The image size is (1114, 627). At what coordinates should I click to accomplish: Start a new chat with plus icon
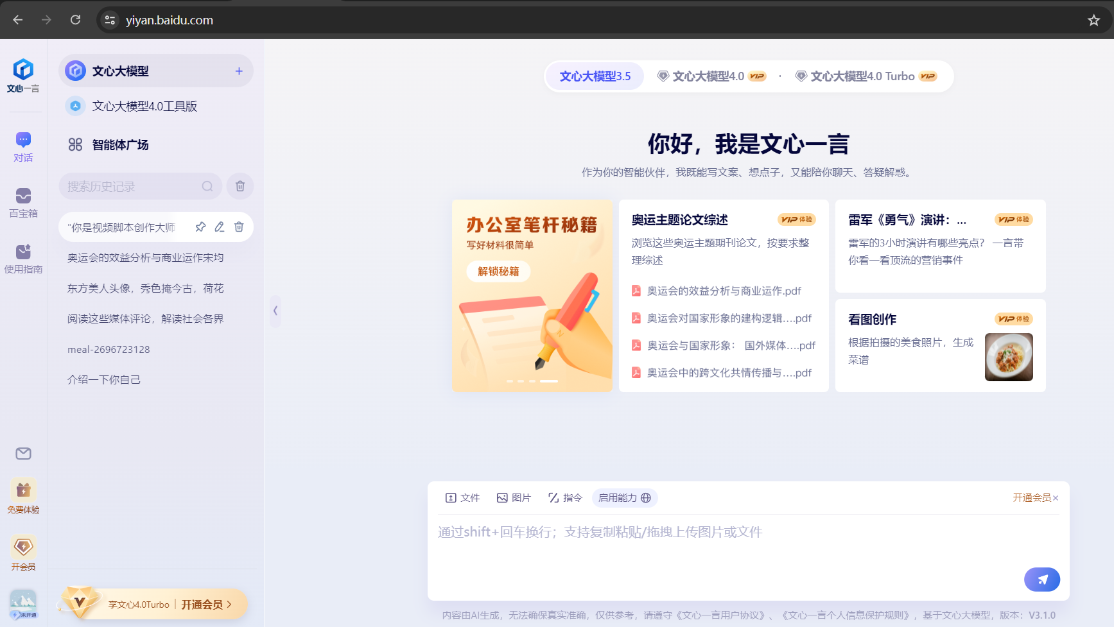(x=239, y=71)
